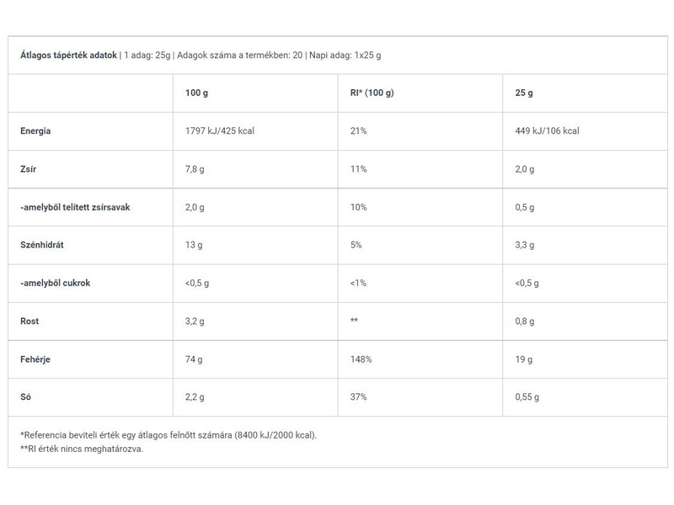Click the 7,8 g fat value
The width and height of the screenshot is (674, 505).
coord(195,169)
